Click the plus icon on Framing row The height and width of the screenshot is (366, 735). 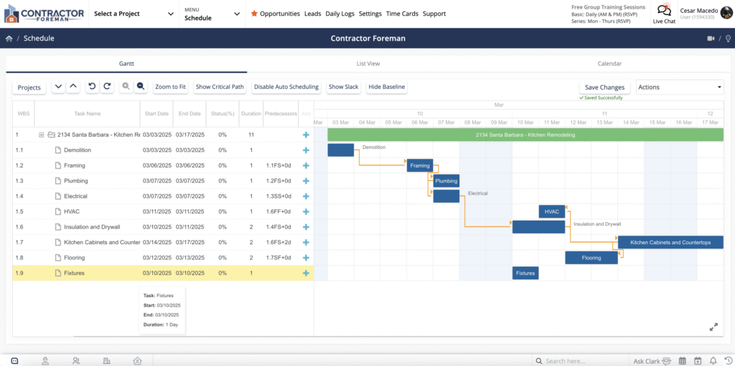tap(306, 165)
